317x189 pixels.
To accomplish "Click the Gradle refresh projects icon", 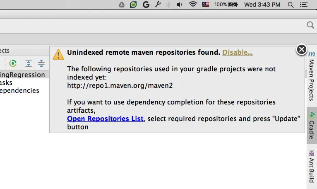I will point(13,63).
